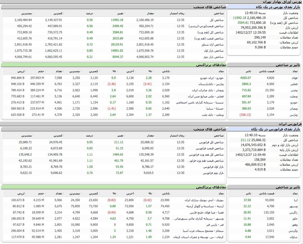Select negative impact value (328.13)

(245, 115)
